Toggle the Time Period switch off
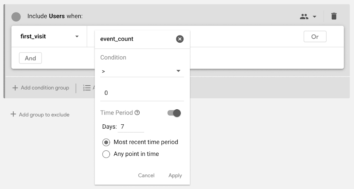This screenshot has width=354, height=189. pos(174,113)
